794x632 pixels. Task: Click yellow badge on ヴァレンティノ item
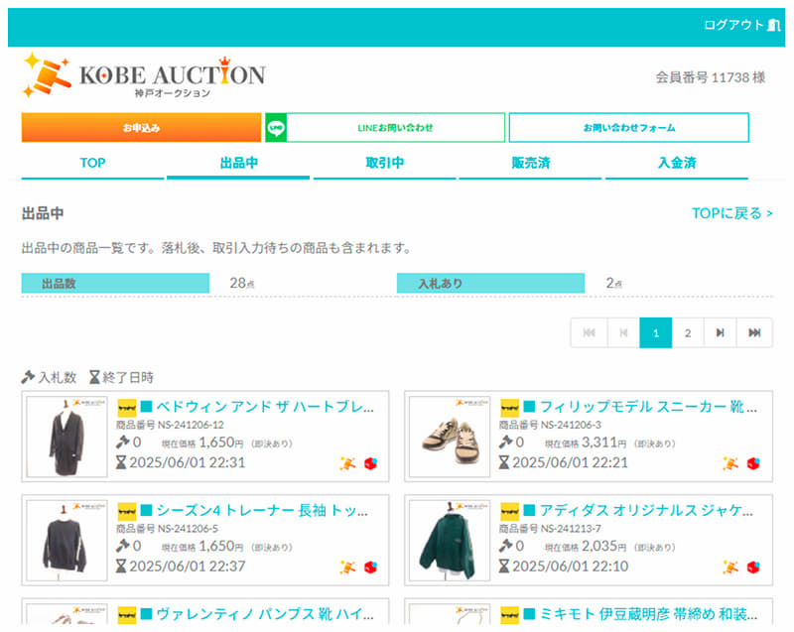click(x=127, y=615)
